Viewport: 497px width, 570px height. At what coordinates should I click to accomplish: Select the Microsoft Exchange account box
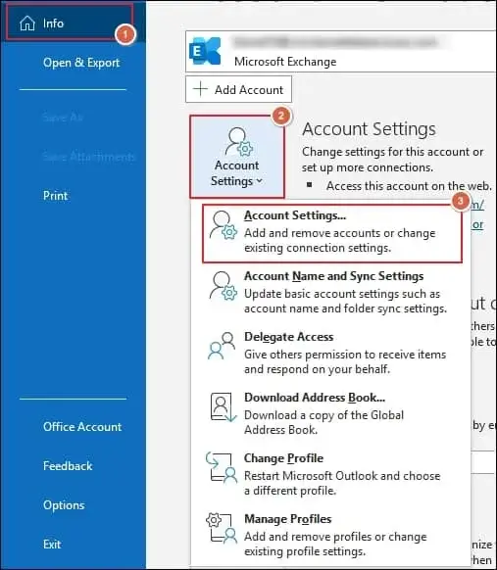(341, 52)
